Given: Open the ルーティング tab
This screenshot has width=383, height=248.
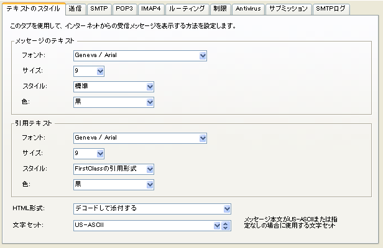Looking at the screenshot, I should [x=186, y=9].
